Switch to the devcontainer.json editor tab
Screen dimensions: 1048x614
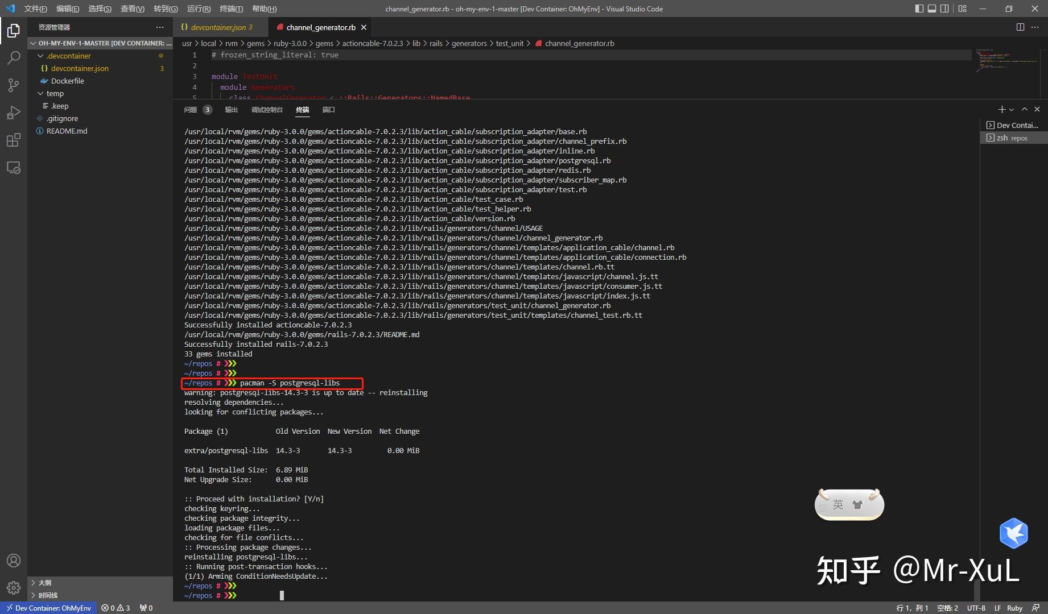(220, 27)
